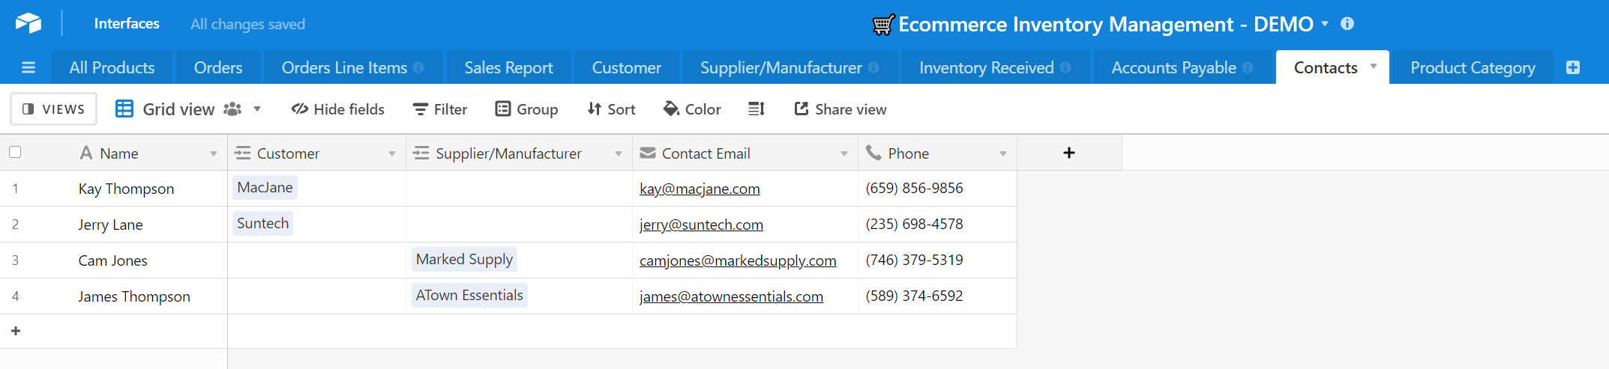Open the hamburger tables list menu

(x=28, y=68)
